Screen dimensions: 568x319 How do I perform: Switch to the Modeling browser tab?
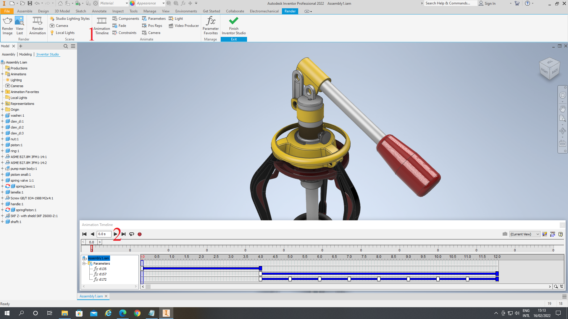click(25, 54)
